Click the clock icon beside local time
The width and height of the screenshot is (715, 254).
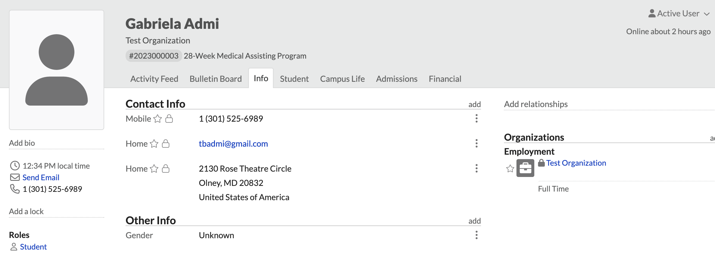click(15, 166)
